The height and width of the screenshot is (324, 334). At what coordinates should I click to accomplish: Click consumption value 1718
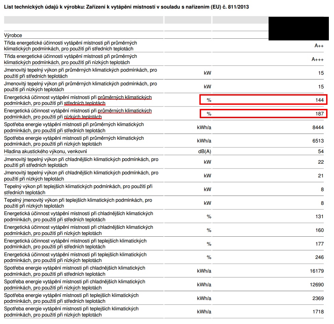pos(318,312)
